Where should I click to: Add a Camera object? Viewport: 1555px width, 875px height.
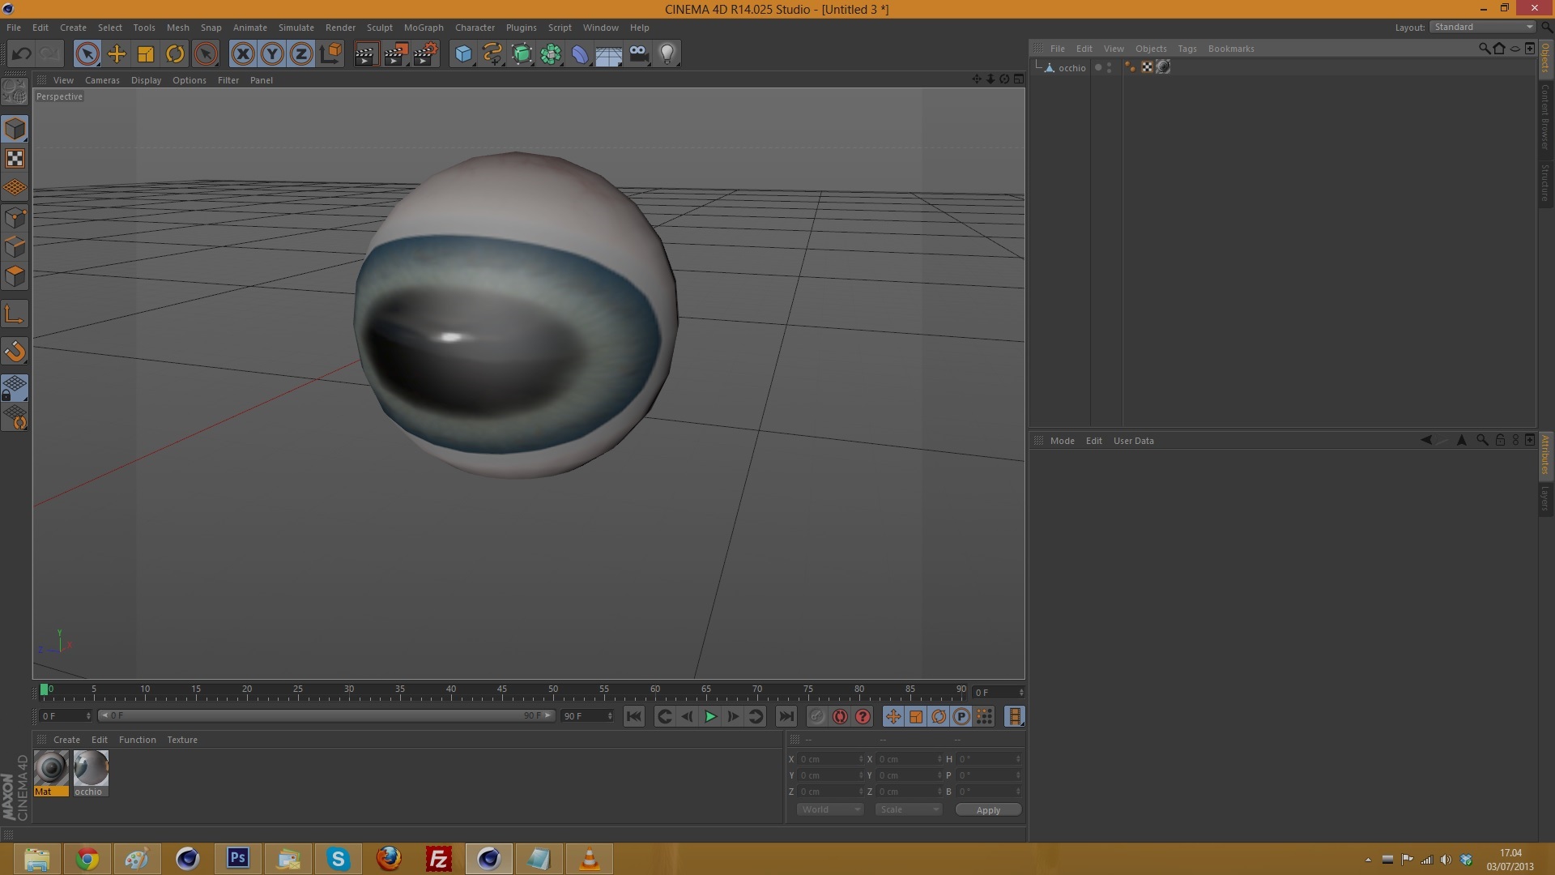point(638,54)
